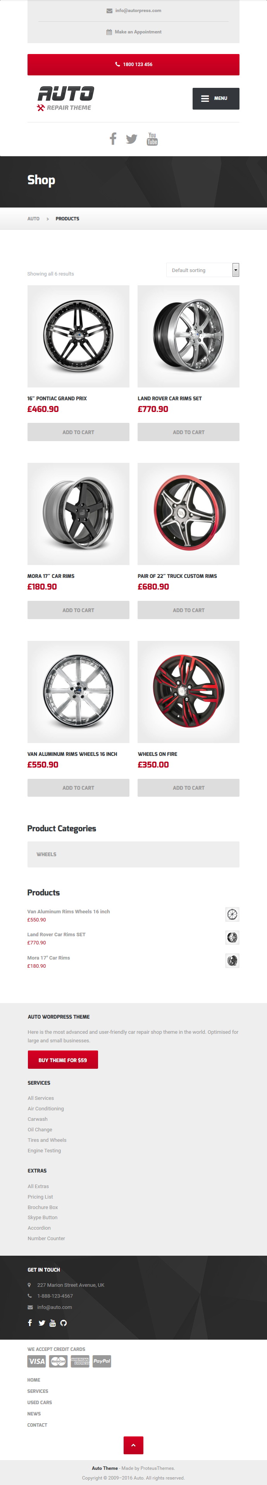The width and height of the screenshot is (267, 1485).
Task: Open the Twitter icon in header
Action: [x=131, y=139]
